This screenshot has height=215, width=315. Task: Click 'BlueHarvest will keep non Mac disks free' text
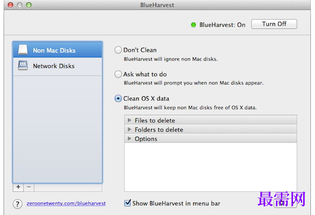(190, 107)
